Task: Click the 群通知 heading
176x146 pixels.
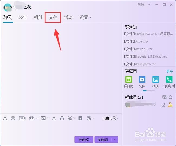Action: [x=131, y=27]
